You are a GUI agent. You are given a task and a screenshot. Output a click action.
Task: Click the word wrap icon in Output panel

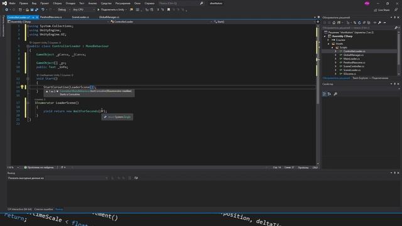click(x=136, y=178)
